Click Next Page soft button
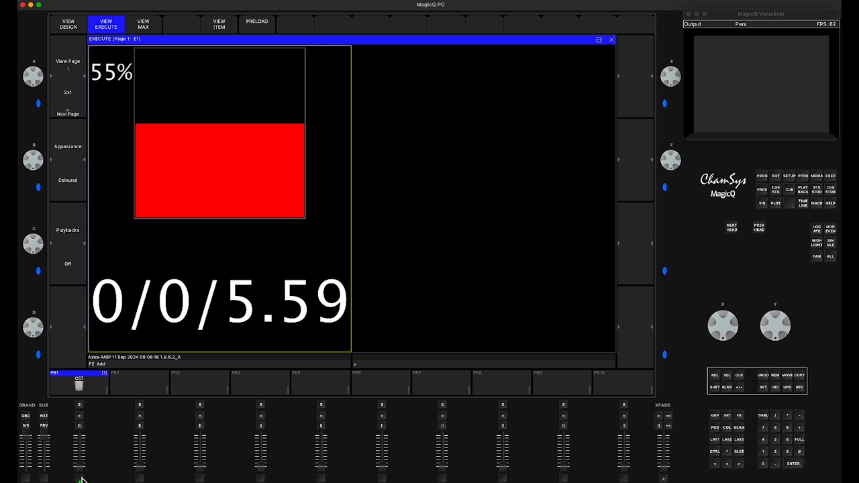This screenshot has height=483, width=859. [x=68, y=114]
